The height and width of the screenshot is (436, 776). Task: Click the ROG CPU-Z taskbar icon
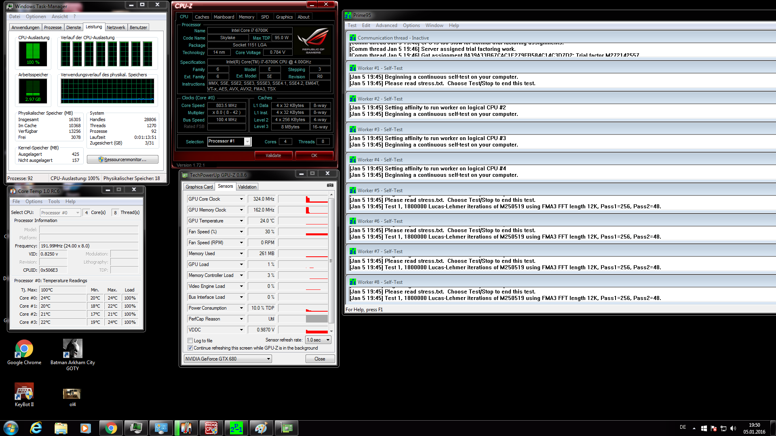211,428
